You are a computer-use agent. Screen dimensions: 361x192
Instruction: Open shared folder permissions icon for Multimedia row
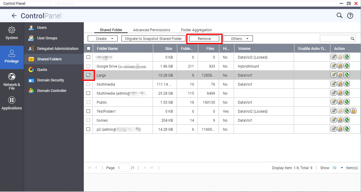[340, 84]
